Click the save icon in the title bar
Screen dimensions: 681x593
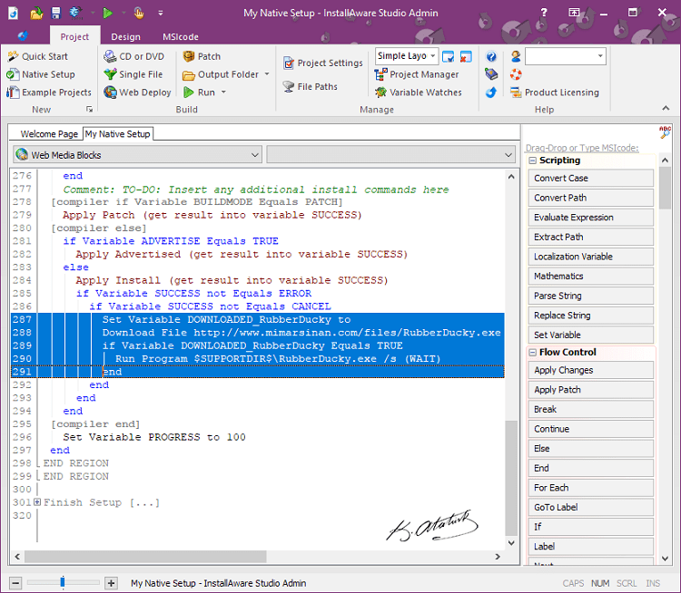click(56, 13)
